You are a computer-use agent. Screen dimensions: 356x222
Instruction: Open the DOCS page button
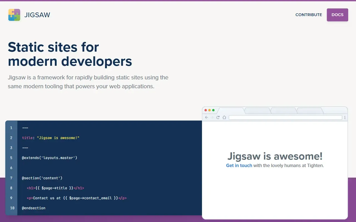(337, 15)
